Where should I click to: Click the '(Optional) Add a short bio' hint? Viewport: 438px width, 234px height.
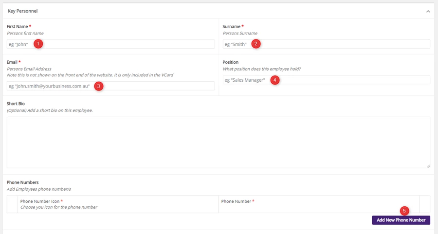pos(50,110)
